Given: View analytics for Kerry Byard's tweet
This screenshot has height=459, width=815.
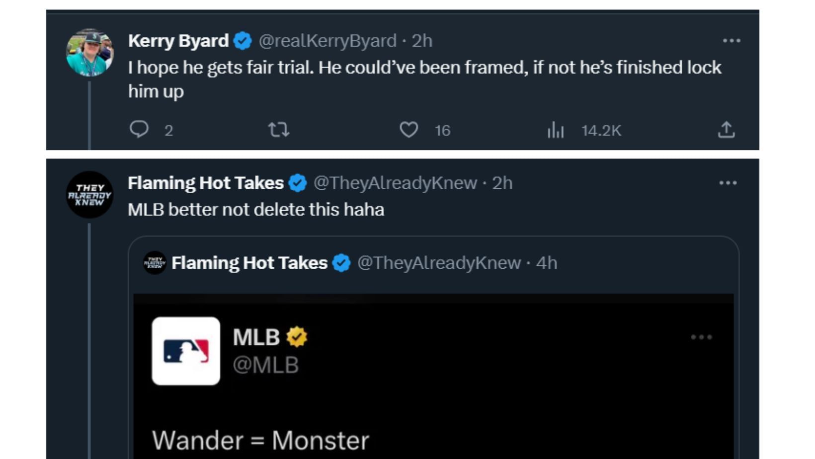Looking at the screenshot, I should tap(556, 130).
